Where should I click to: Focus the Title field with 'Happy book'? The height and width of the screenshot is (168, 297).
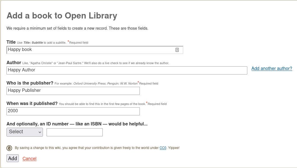95,50
